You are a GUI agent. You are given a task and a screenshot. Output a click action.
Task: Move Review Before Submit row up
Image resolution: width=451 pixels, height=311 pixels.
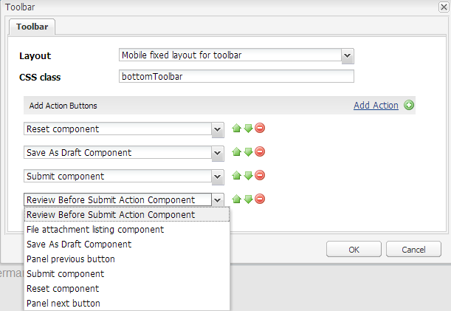pyautogui.click(x=236, y=199)
